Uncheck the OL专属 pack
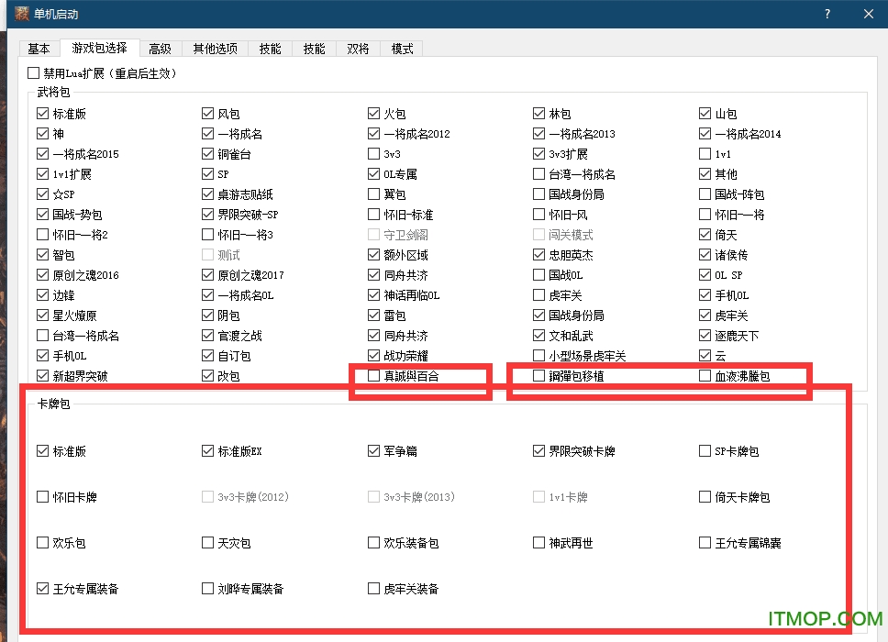Viewport: 888px width, 642px height. tap(373, 174)
